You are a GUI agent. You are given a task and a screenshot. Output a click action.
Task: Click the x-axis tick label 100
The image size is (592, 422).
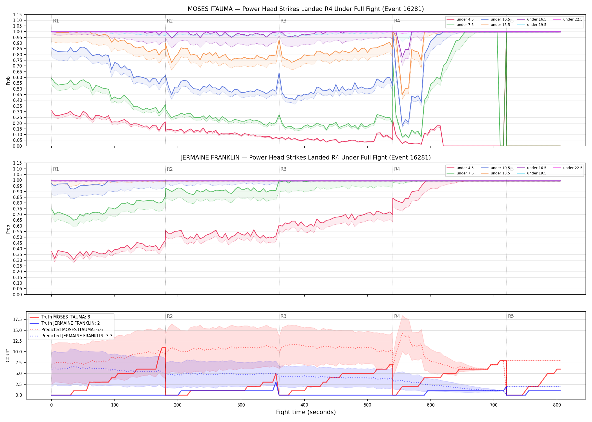114,405
